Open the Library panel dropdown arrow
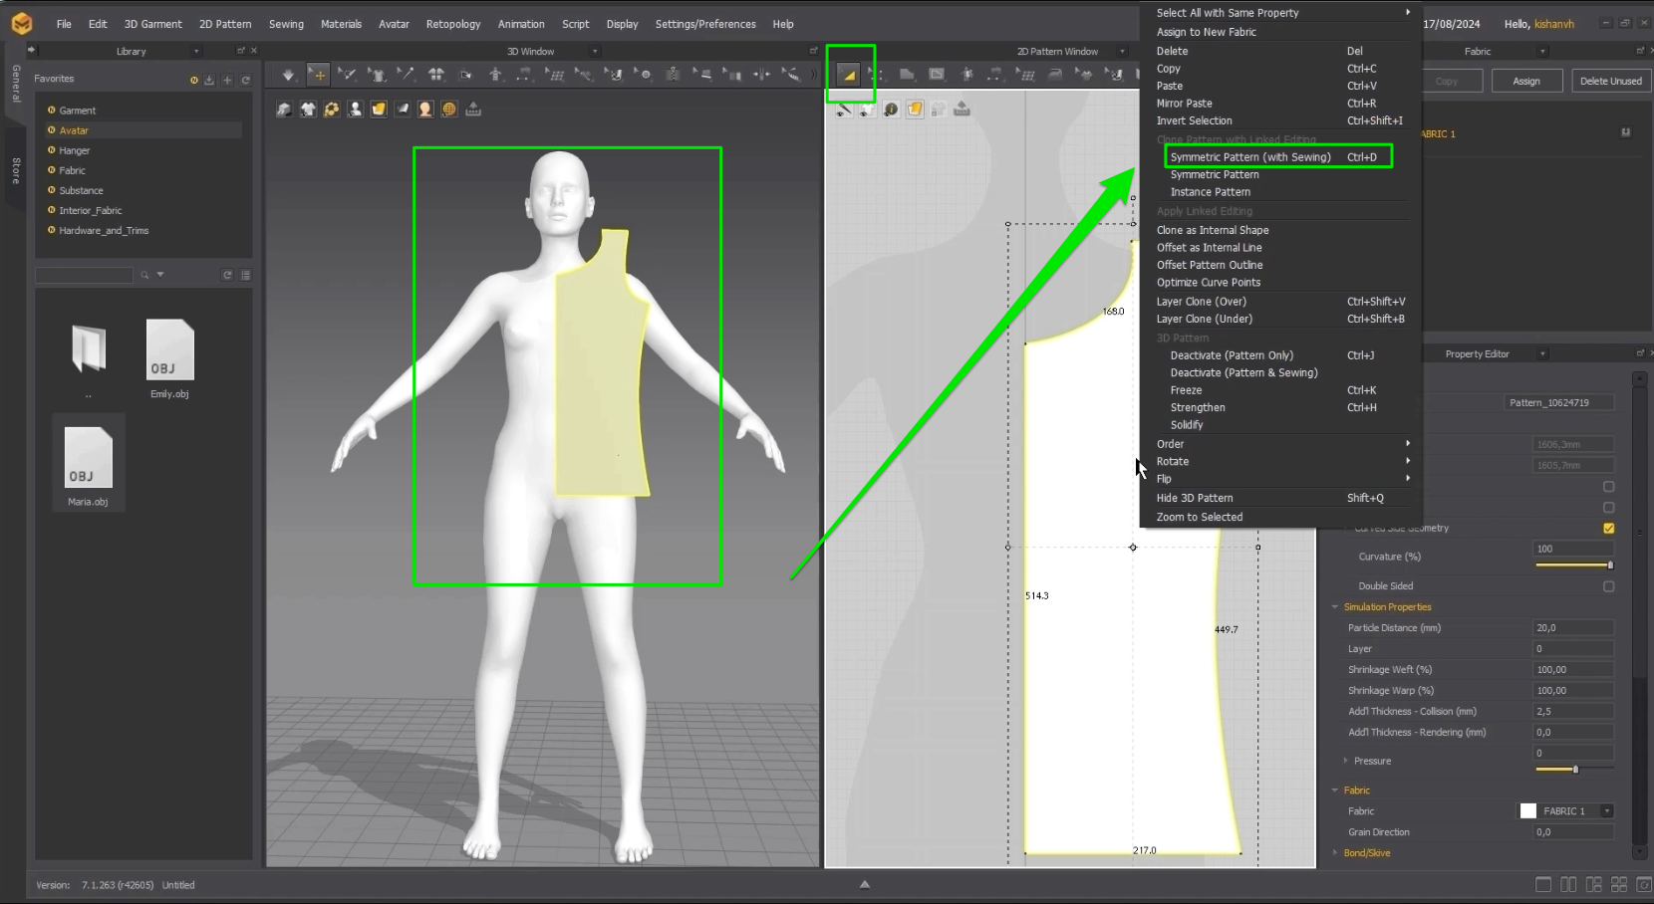The image size is (1654, 904). click(196, 51)
